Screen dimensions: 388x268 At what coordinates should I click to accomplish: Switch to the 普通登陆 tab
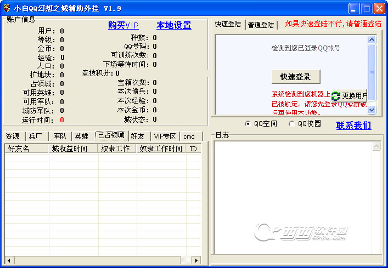(261, 25)
